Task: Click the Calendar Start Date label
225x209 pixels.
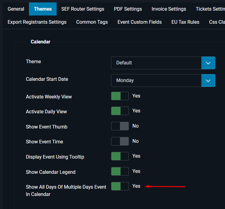Action: click(47, 79)
